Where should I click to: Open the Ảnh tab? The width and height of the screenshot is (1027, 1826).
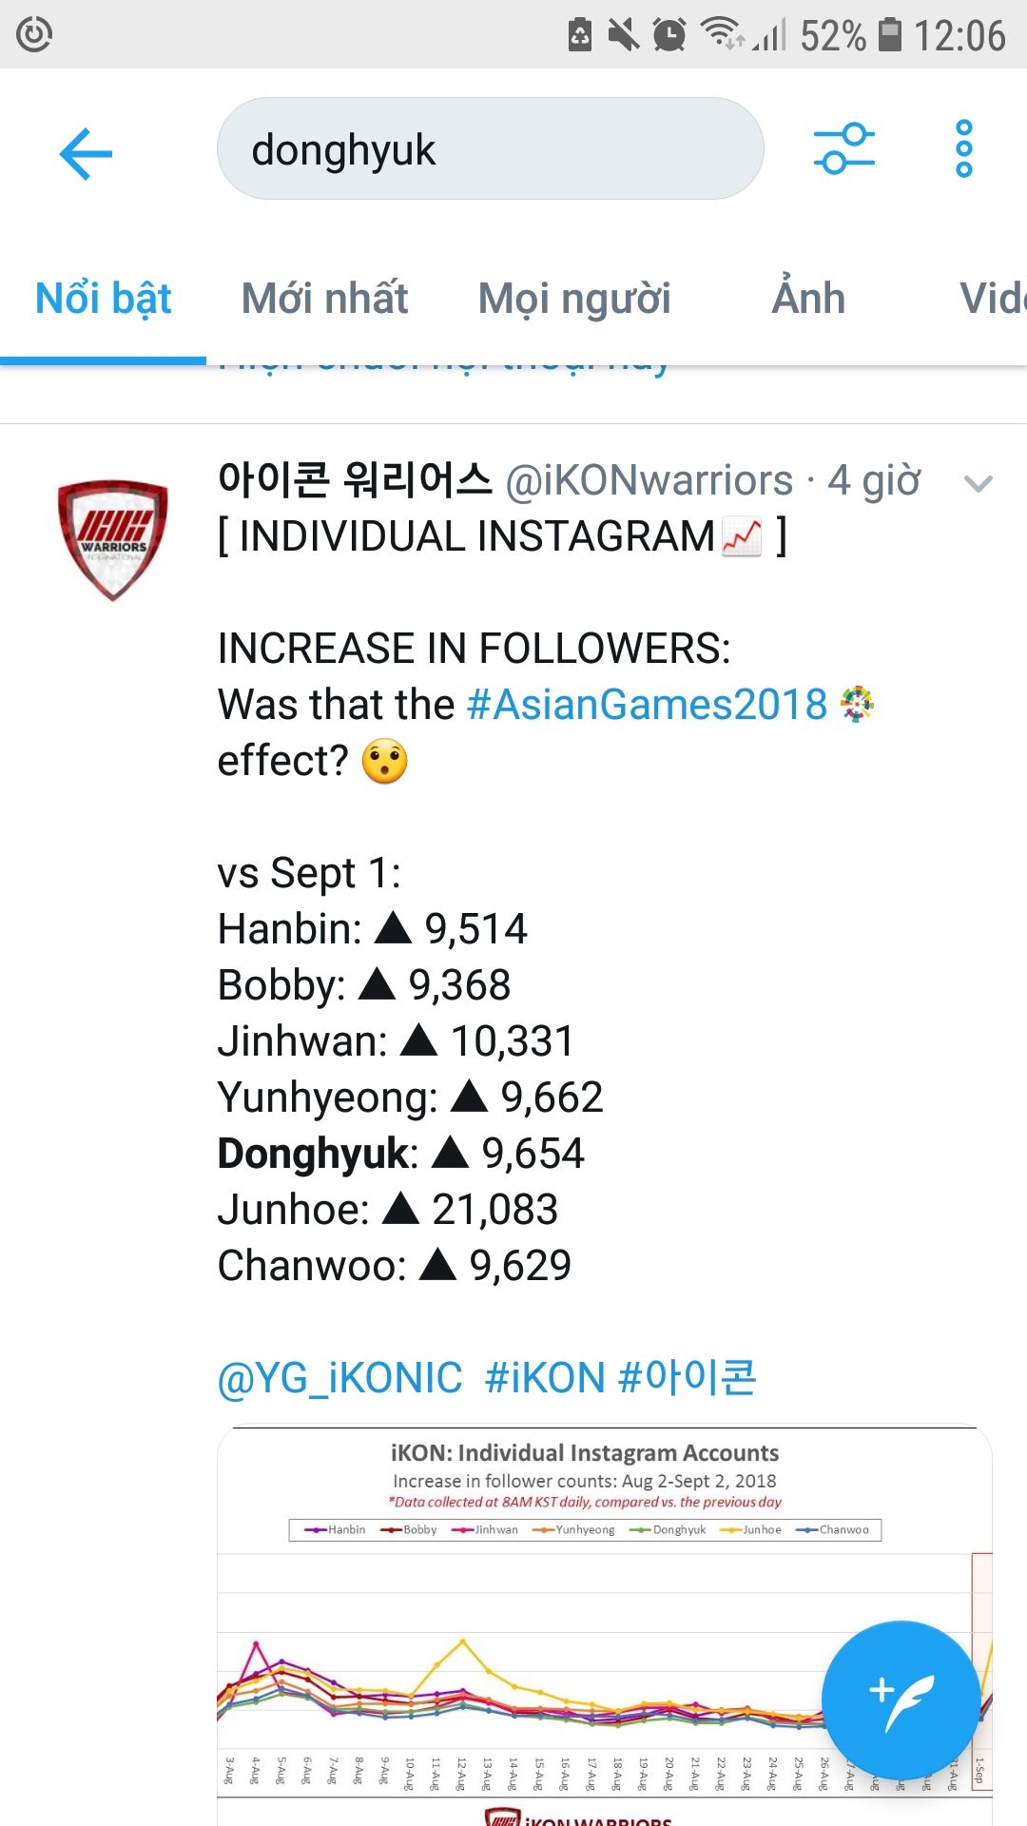pos(808,299)
